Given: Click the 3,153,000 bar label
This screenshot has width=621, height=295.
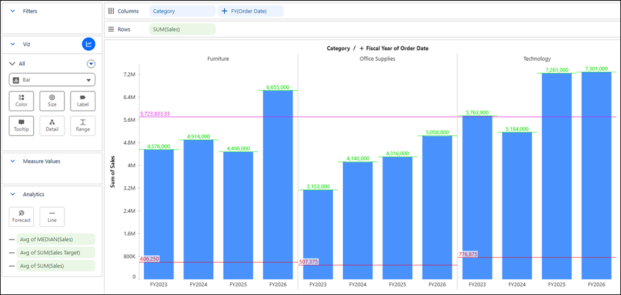Looking at the screenshot, I should [x=318, y=187].
